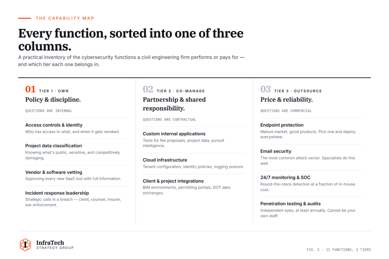Viewport: 389px width, 259px height.
Task: Click Vendor & software vetting entry
Action: click(54, 172)
